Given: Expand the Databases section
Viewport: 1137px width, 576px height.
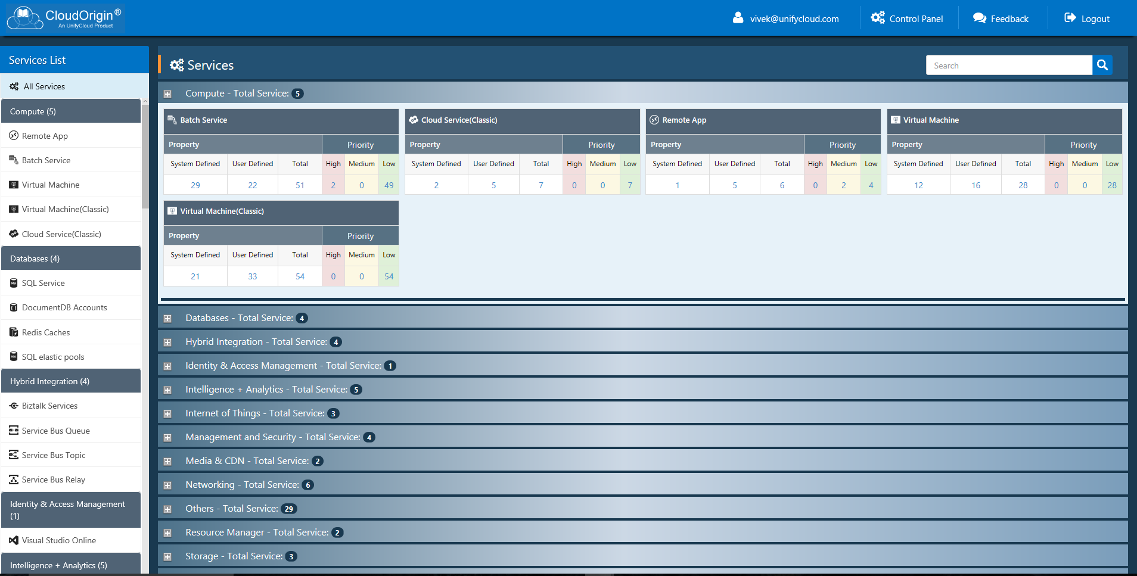Looking at the screenshot, I should [x=167, y=319].
